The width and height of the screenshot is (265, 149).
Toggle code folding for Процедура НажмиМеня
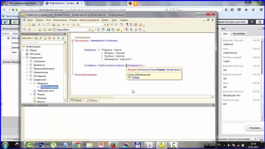(x=73, y=41)
